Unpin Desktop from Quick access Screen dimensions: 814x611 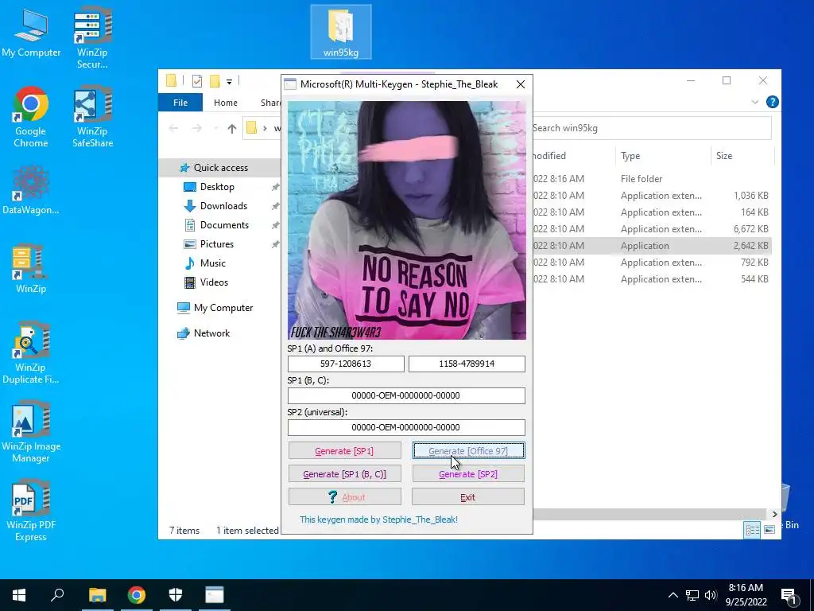(x=275, y=187)
